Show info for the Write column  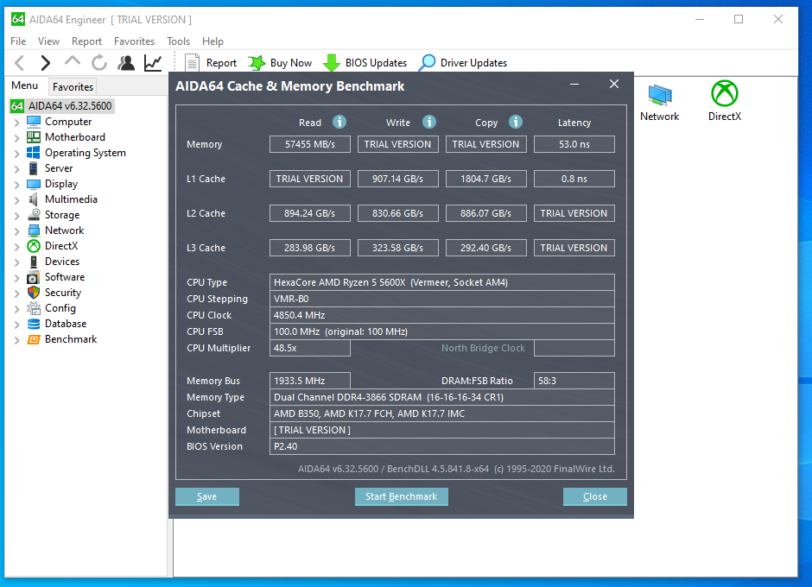tap(429, 122)
